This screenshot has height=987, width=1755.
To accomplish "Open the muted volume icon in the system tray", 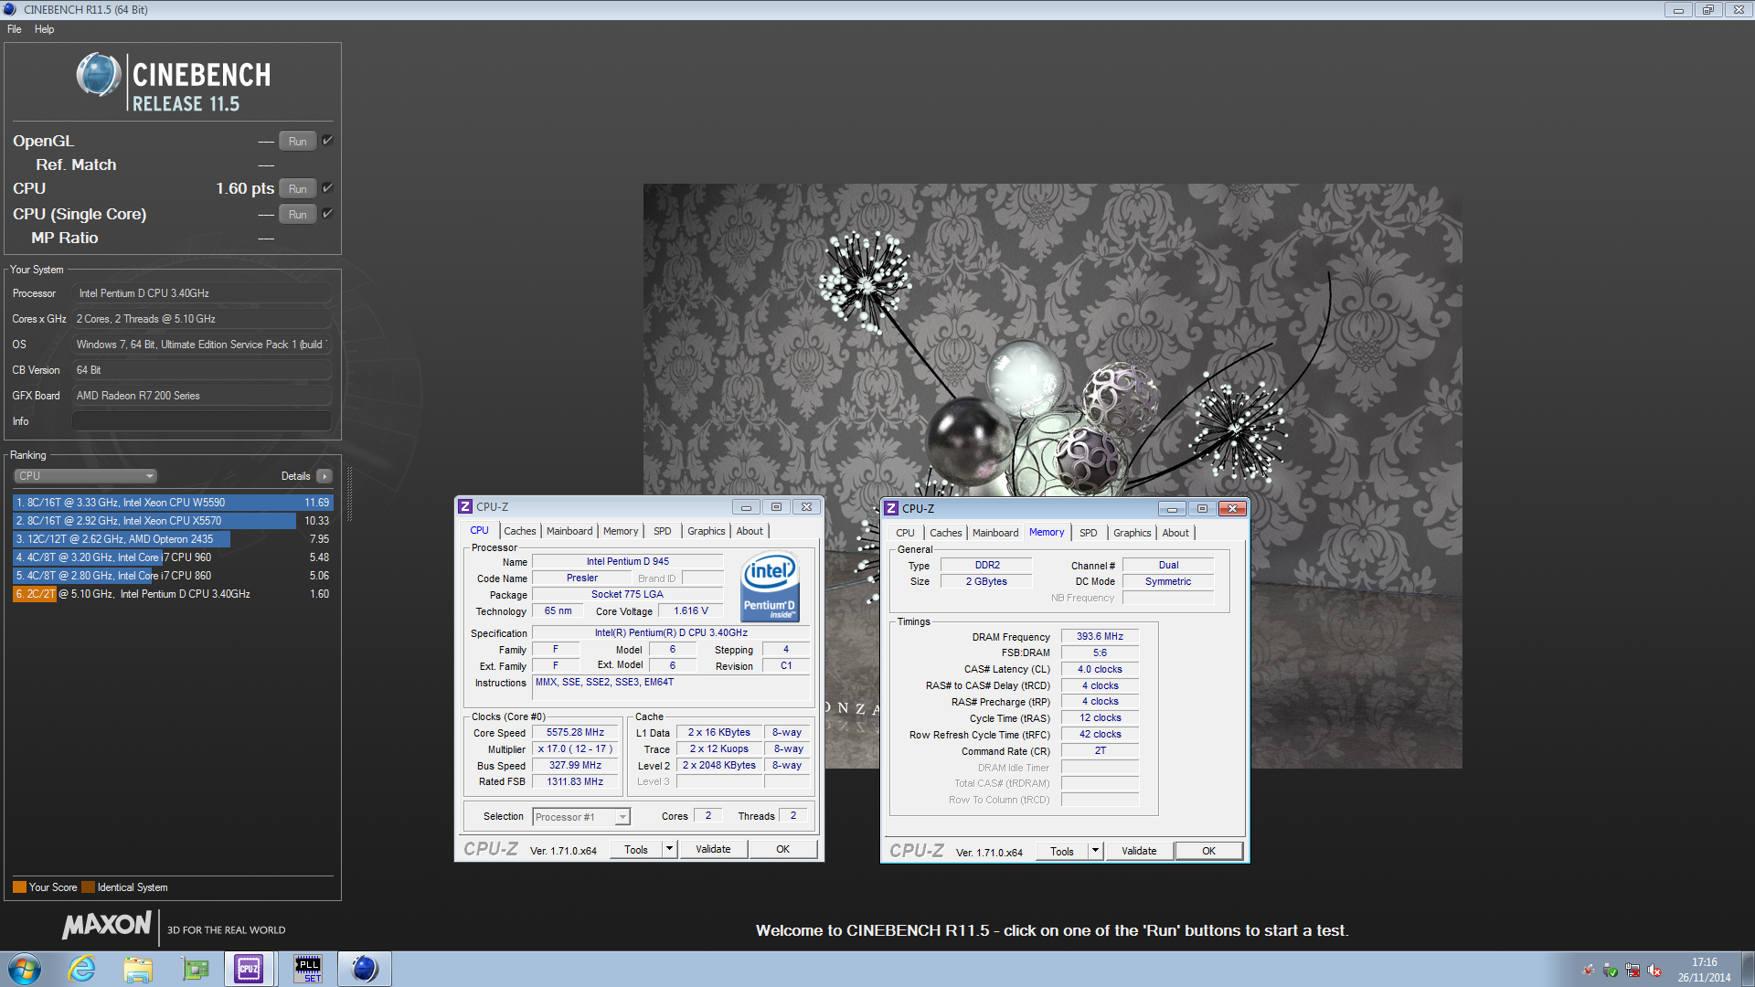I will pos(1654,971).
